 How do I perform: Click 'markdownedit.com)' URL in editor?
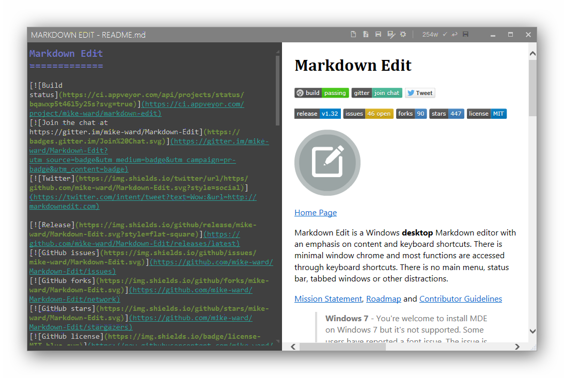(65, 207)
